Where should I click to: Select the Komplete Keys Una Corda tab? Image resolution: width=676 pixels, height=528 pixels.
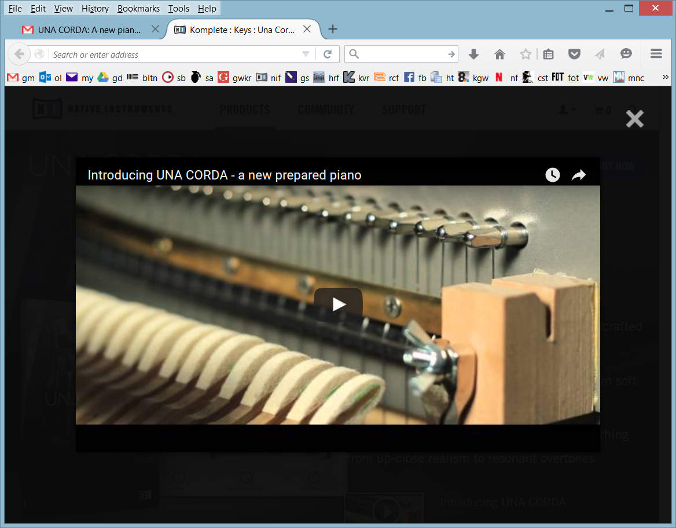[x=241, y=30]
